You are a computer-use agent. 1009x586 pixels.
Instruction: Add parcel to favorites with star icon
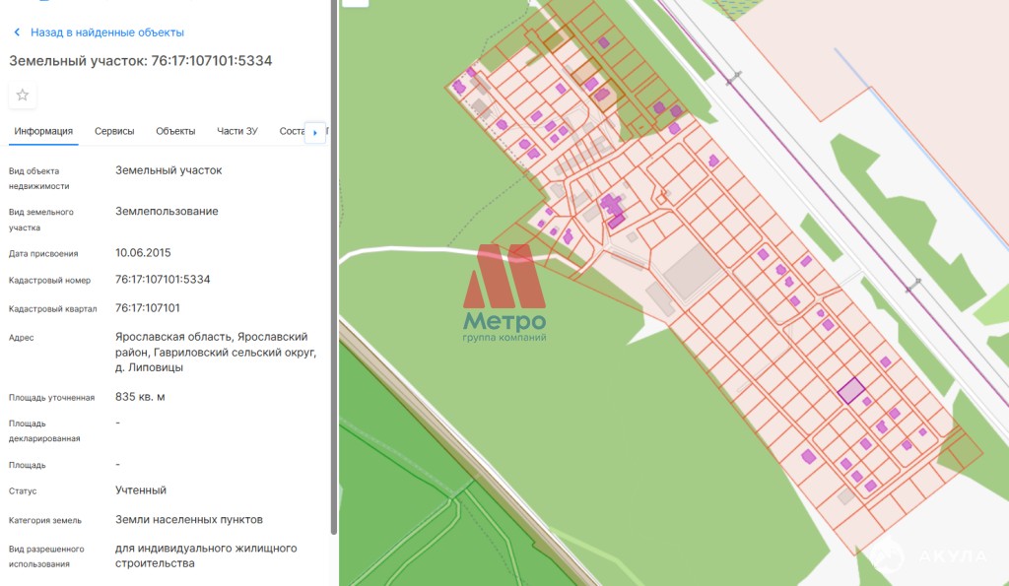tap(23, 95)
